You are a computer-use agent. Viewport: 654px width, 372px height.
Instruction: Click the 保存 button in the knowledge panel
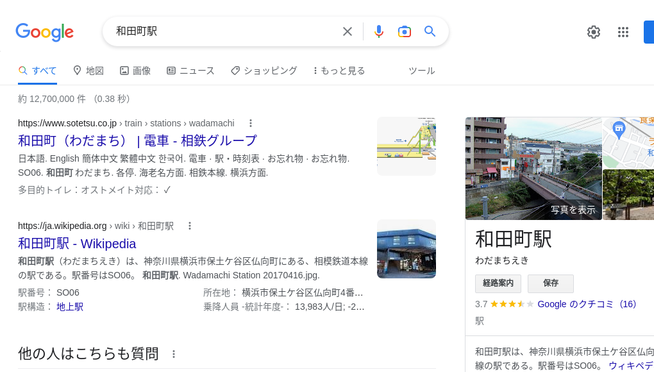click(x=551, y=283)
